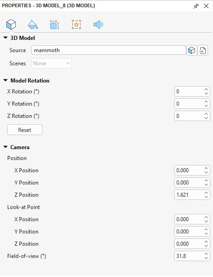Decrease Look-at Point Z Position down arrow
213x277 pixels.
click(x=206, y=246)
